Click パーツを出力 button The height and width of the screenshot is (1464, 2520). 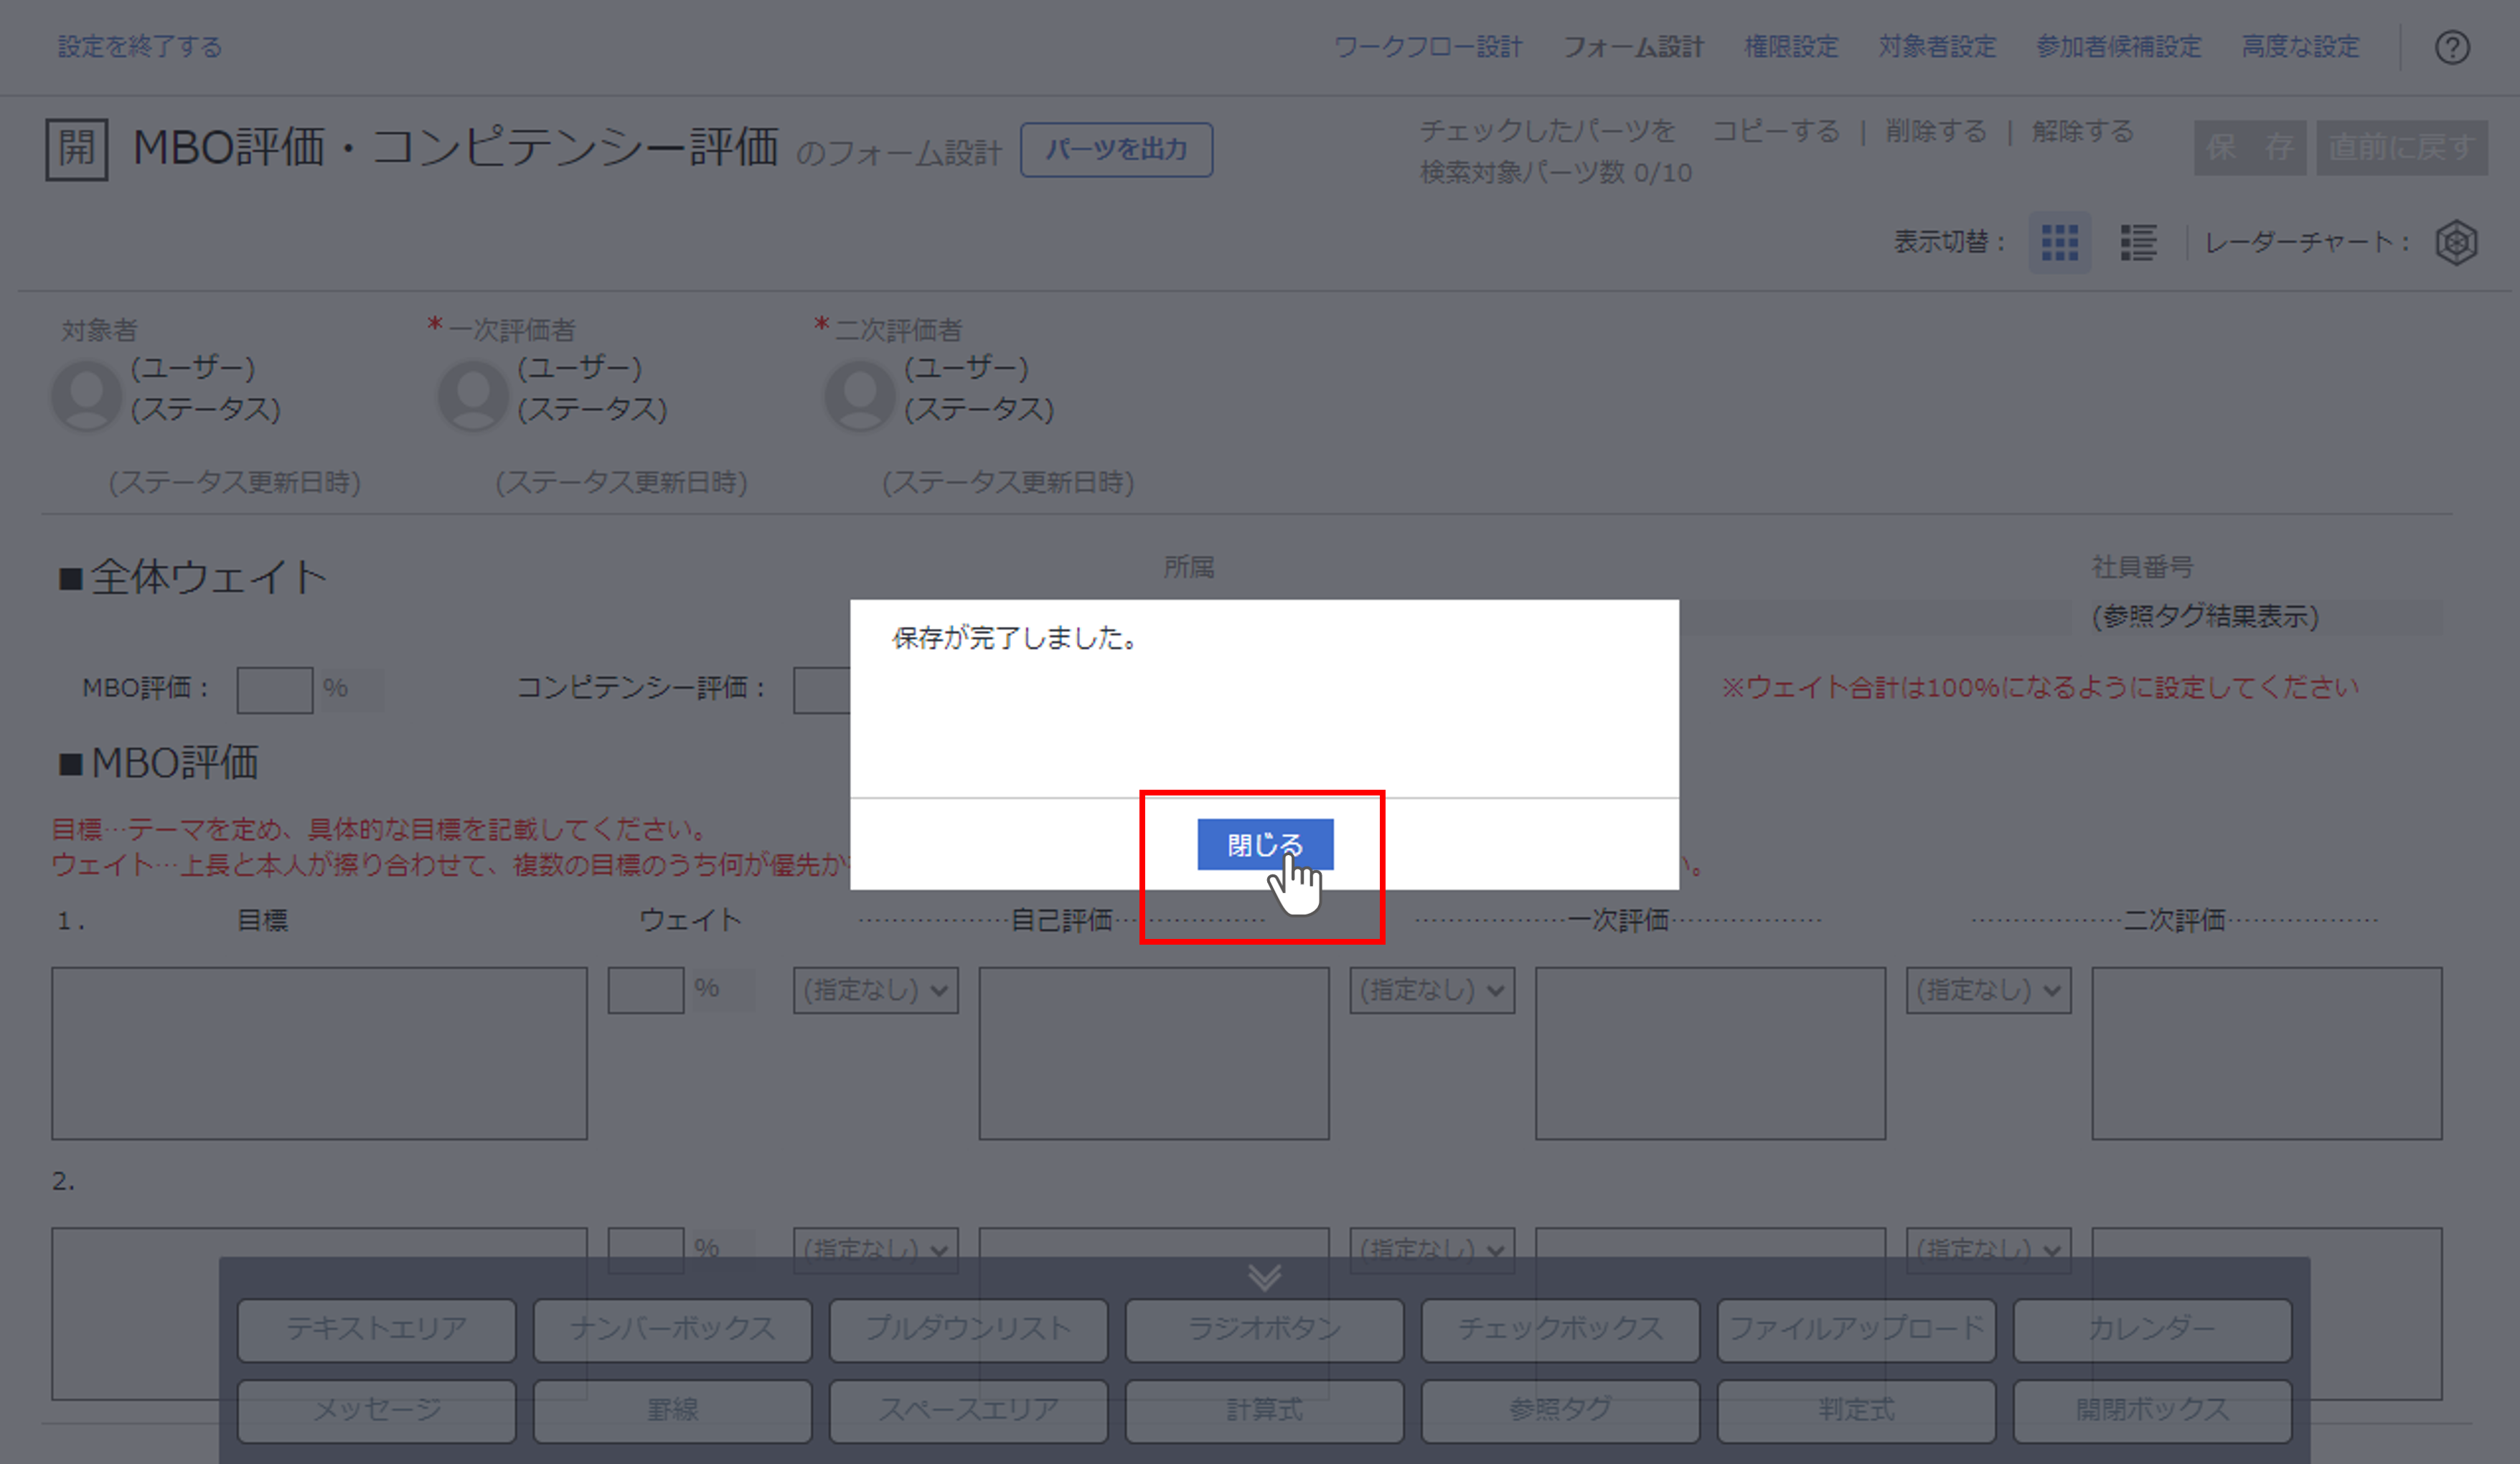pos(1116,150)
